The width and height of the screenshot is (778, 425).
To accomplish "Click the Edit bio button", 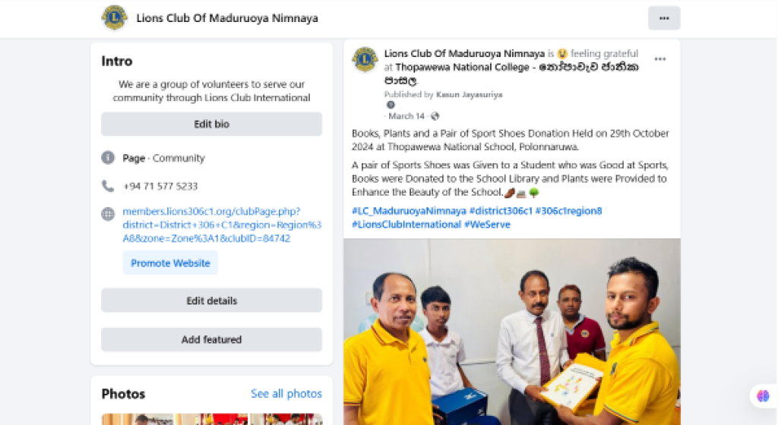I will point(211,124).
